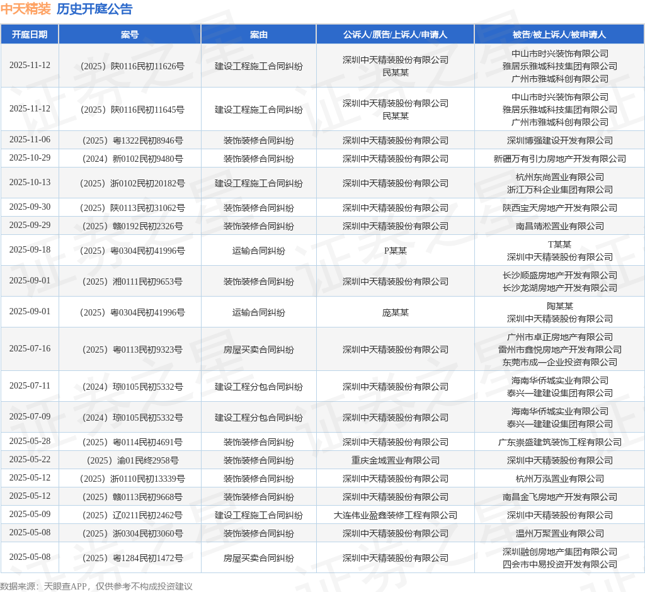The width and height of the screenshot is (645, 592).
Task: Click defendant 陕西宝天房地产开发有限公司
Action: 559,208
